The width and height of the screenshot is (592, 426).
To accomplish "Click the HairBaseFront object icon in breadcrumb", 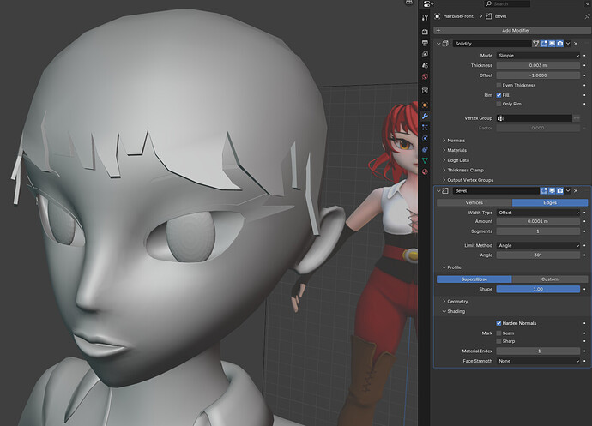I will pos(438,16).
